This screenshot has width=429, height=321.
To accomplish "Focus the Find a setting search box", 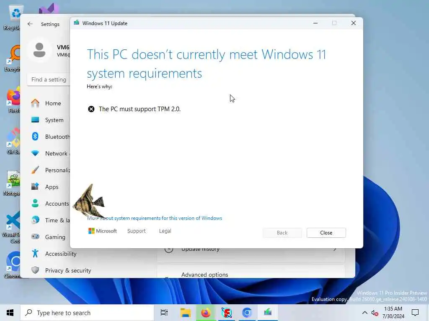I will (x=49, y=79).
